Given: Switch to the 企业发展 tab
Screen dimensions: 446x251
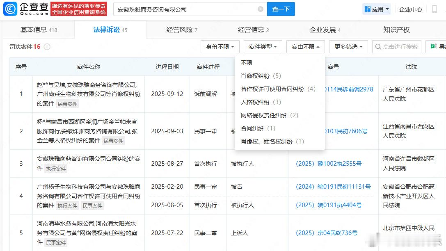Looking at the screenshot, I should click(325, 30).
